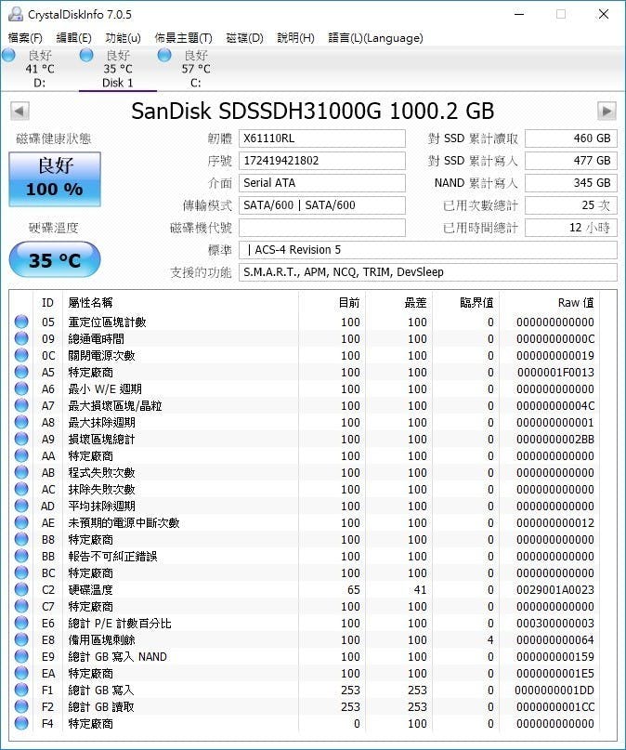Open the 功能(u) menu
The height and width of the screenshot is (750, 626).
pos(123,38)
